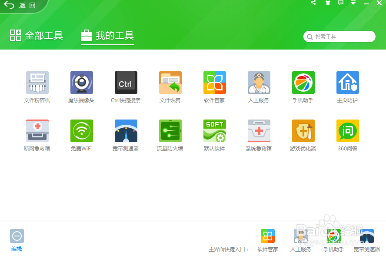The image size is (386, 256).
Task: Go back with the 返回 button
Action: pos(20,5)
